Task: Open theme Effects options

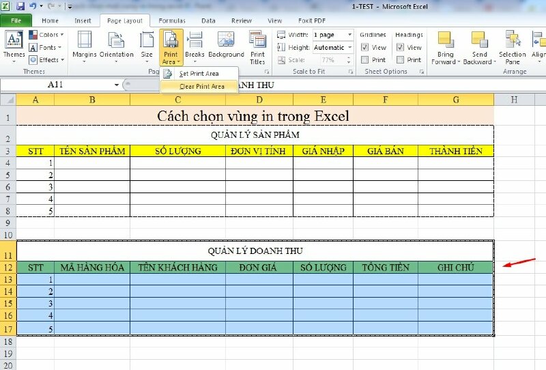Action: pos(46,60)
